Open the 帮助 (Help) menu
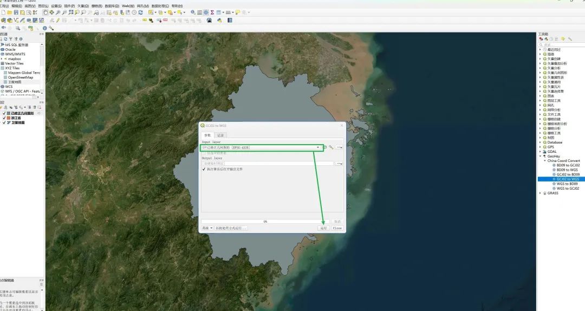Screen dimensions: 585x311 point(177,6)
